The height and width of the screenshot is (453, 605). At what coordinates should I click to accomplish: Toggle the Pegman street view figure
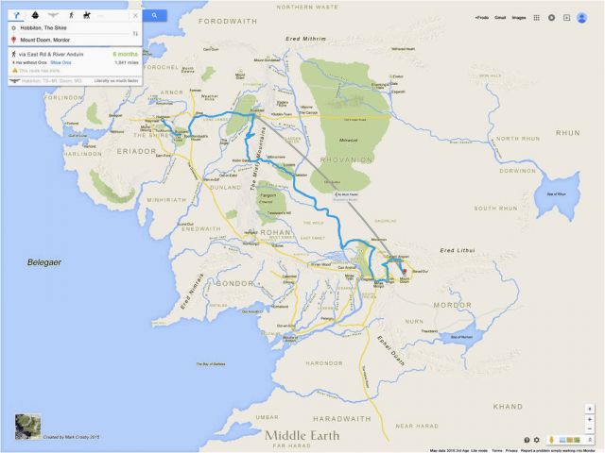pos(551,440)
